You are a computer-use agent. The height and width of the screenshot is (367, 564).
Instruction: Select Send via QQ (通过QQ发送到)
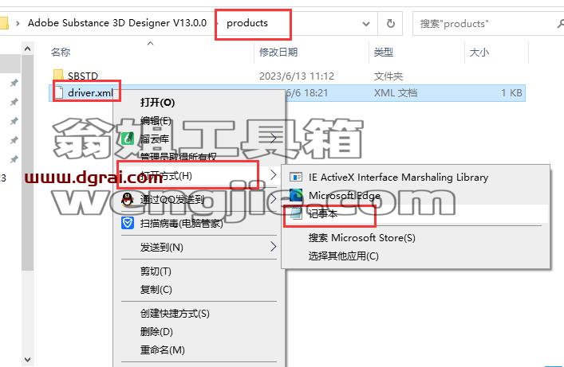[x=199, y=198]
